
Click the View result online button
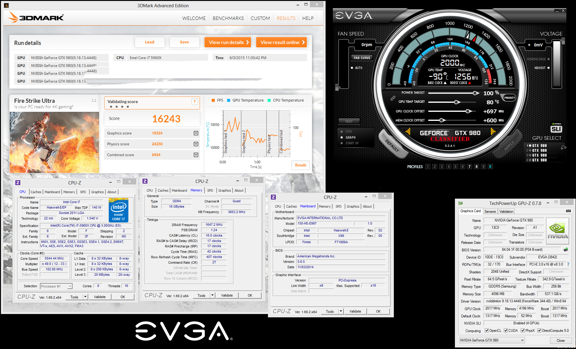[x=282, y=42]
